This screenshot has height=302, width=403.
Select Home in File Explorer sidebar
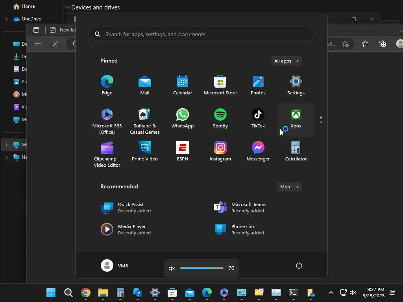point(24,6)
